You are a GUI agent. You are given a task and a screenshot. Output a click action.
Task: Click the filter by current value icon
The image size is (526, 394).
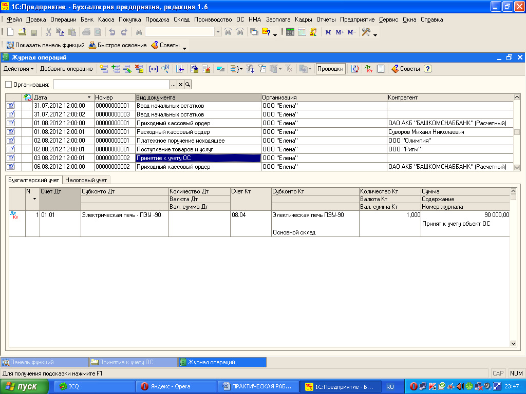coord(262,69)
